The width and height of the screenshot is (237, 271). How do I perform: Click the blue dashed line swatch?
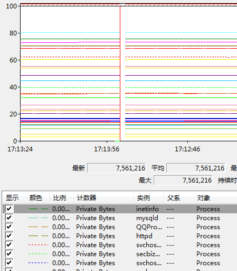click(x=38, y=263)
